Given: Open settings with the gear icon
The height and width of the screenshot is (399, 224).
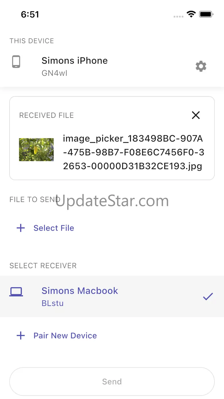Looking at the screenshot, I should point(201,66).
